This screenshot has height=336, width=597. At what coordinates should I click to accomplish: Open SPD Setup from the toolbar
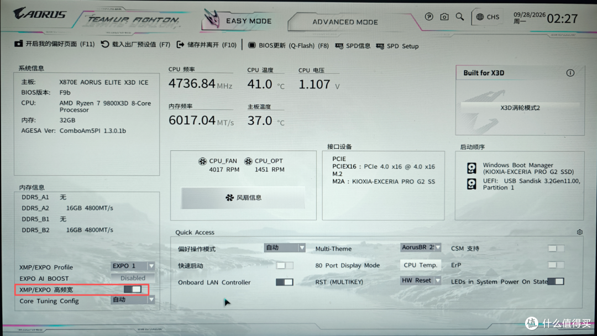pos(397,46)
